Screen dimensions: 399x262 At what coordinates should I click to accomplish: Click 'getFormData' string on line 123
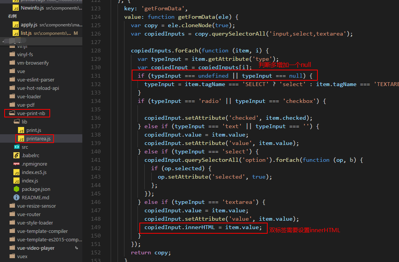(164, 8)
